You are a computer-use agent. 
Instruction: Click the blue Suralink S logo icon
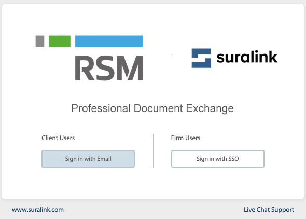point(201,58)
